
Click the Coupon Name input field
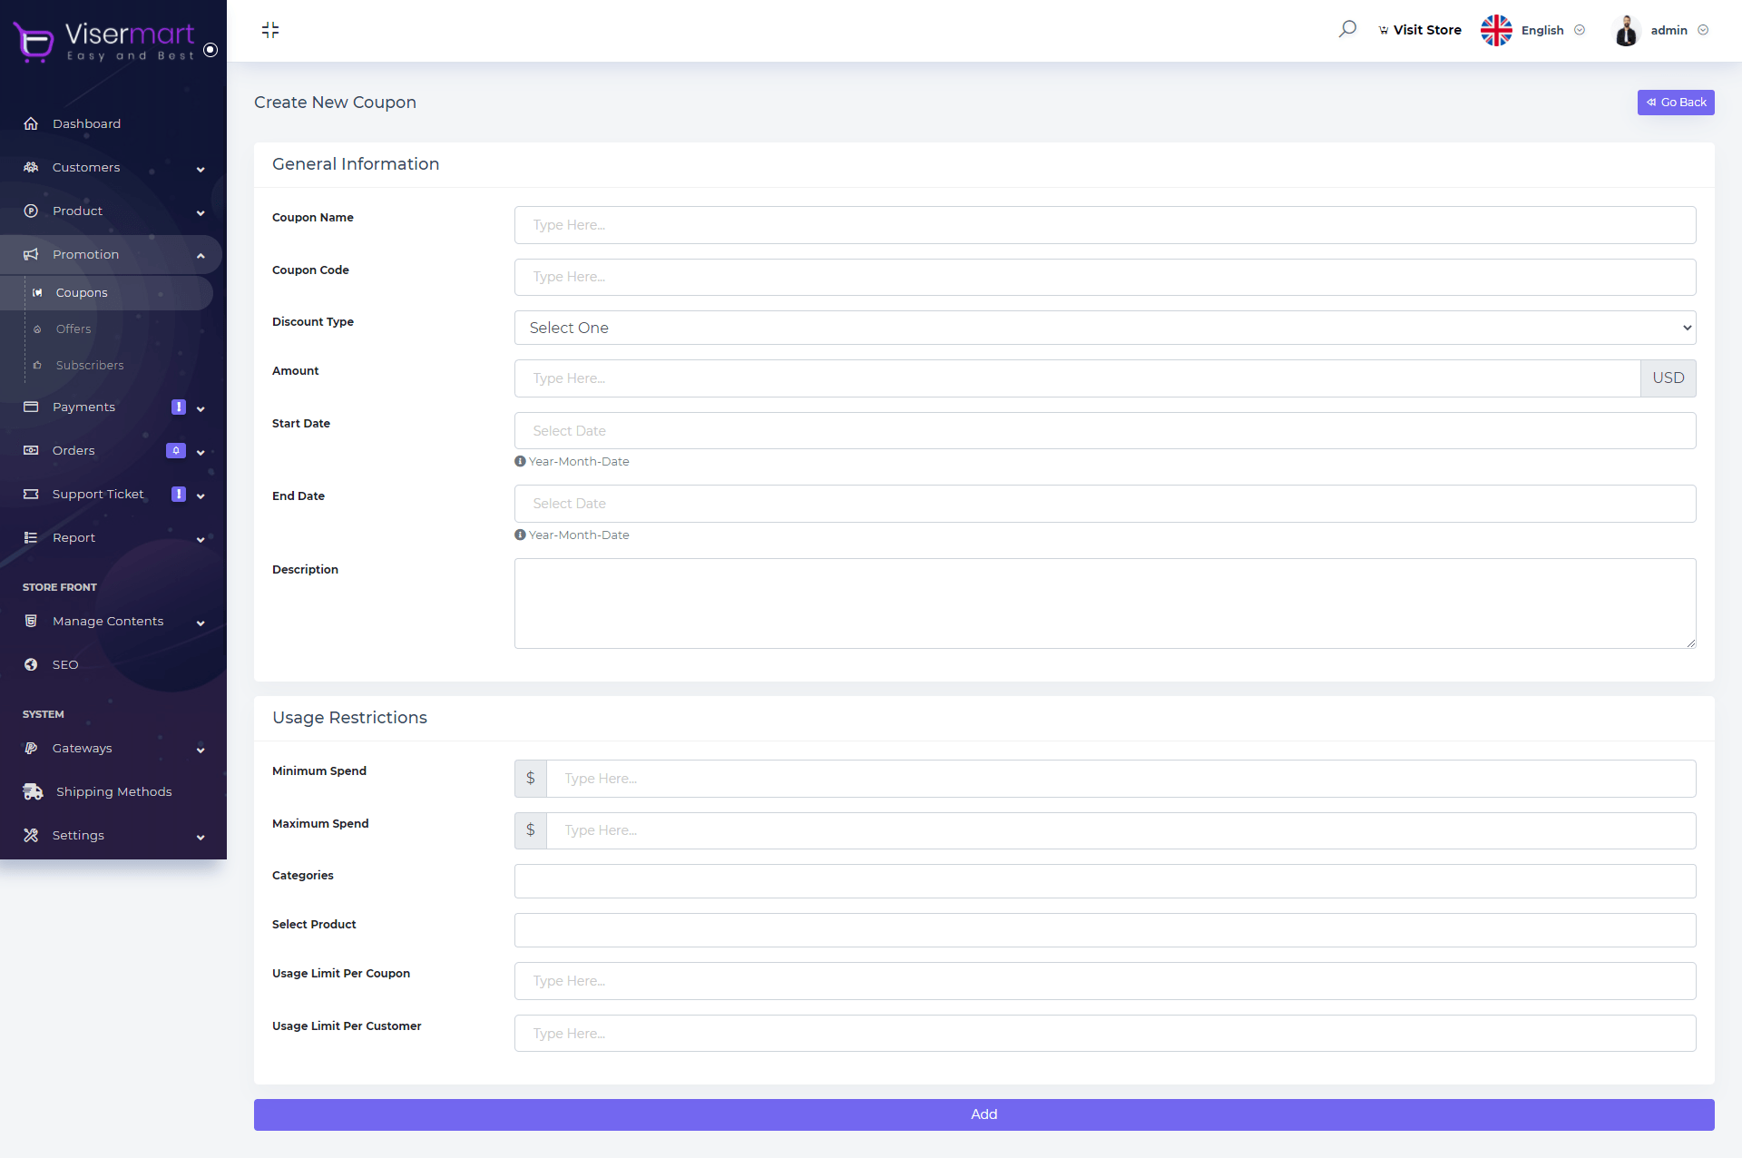pos(1103,223)
